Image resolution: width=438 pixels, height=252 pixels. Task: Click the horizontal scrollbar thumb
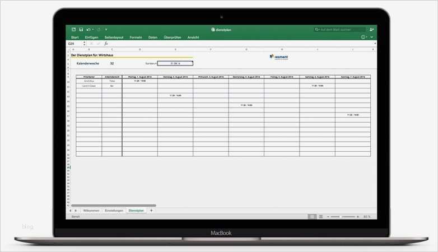[x=113, y=206]
